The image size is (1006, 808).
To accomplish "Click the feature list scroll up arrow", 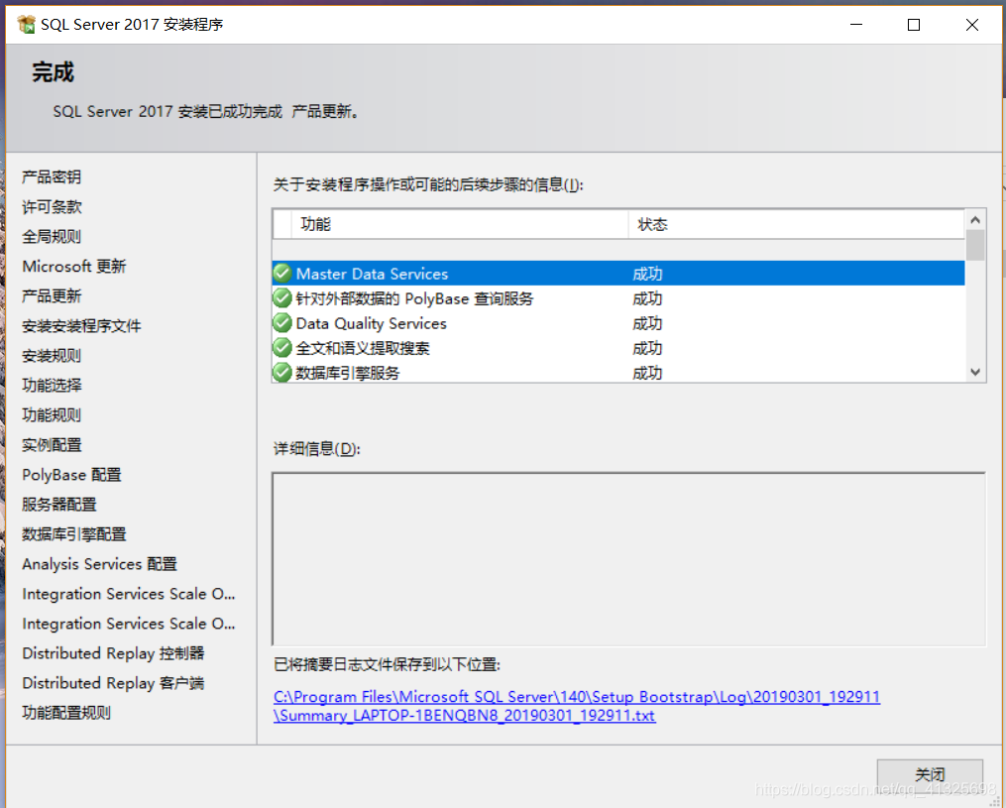I will [x=975, y=220].
